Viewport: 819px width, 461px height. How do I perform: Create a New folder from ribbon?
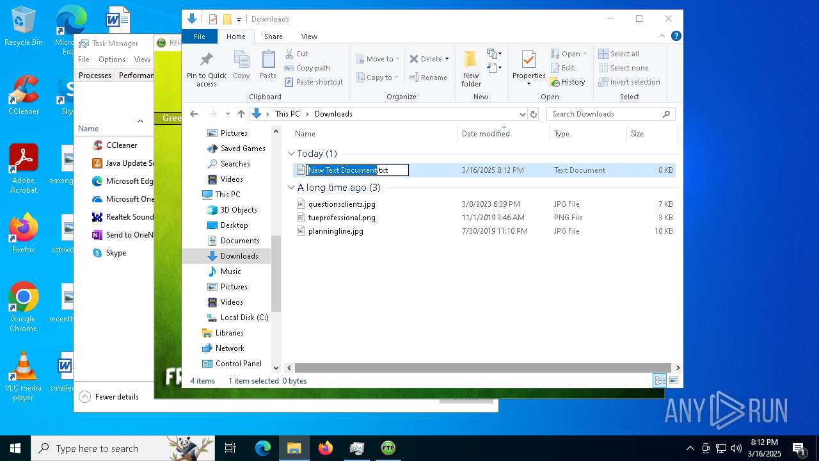(471, 69)
